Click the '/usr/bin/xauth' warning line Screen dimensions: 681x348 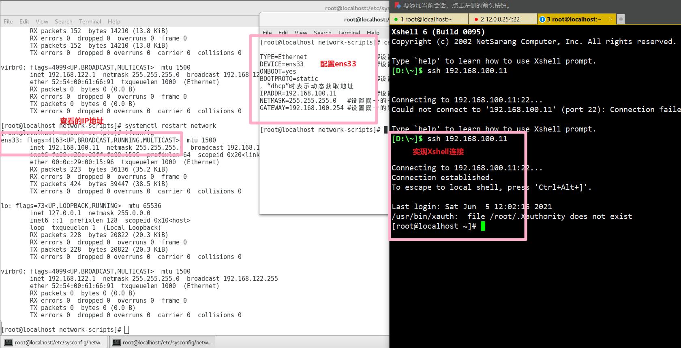click(x=512, y=216)
